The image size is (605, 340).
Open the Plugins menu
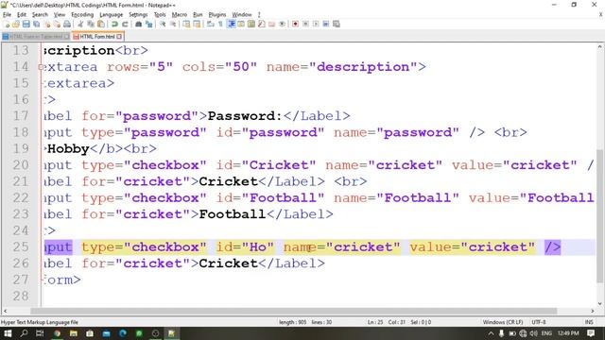click(217, 15)
